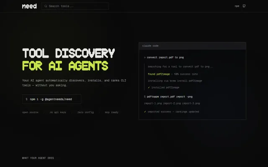Click the 'convert report.pdf to png' prompt line
The width and height of the screenshot is (268, 167).
click(164, 58)
